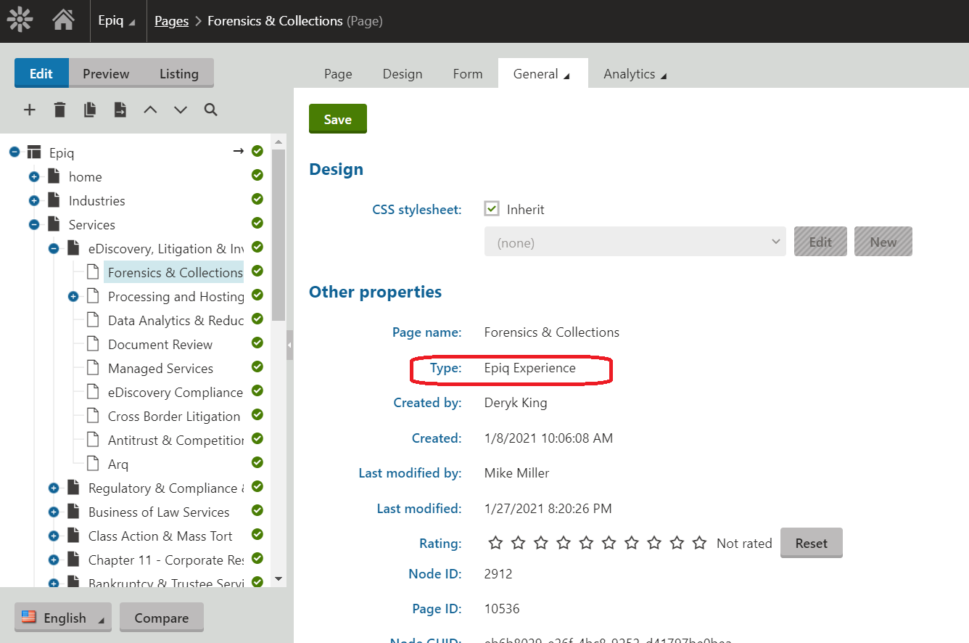969x643 pixels.
Task: Expand the Processing and Hosting node
Action: (x=73, y=297)
